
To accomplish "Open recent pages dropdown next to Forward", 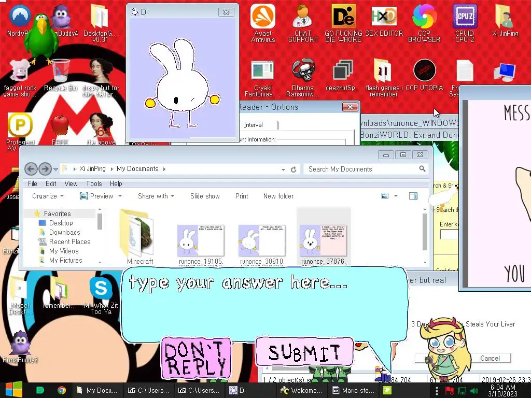I will point(55,169).
